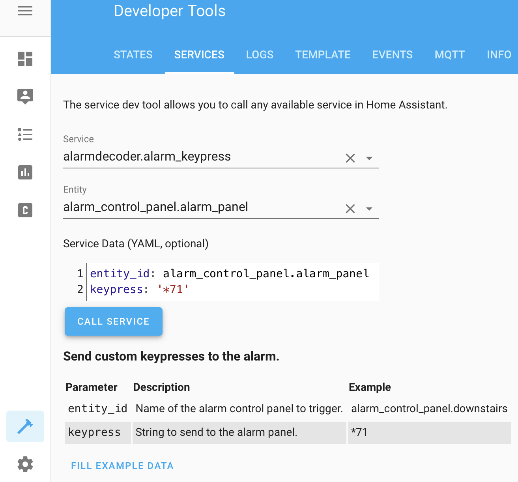Switch to the States tab
This screenshot has height=482, width=518.
(133, 55)
